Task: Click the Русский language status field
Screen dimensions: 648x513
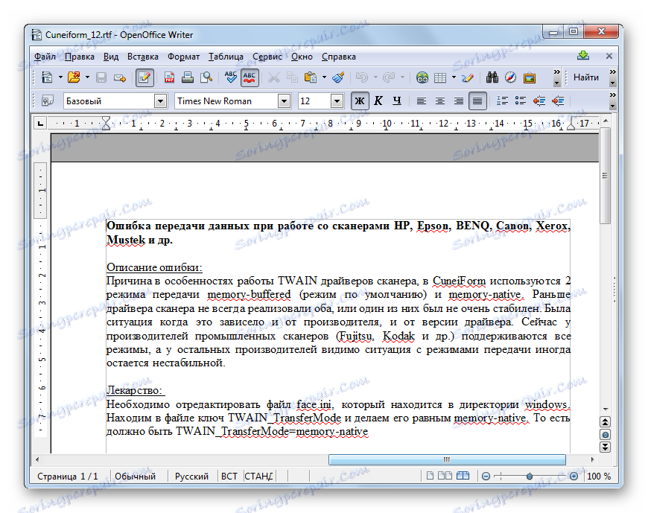Action: (191, 477)
